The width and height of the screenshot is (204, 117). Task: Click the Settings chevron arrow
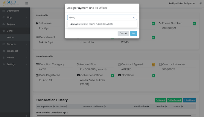click(x=27, y=64)
